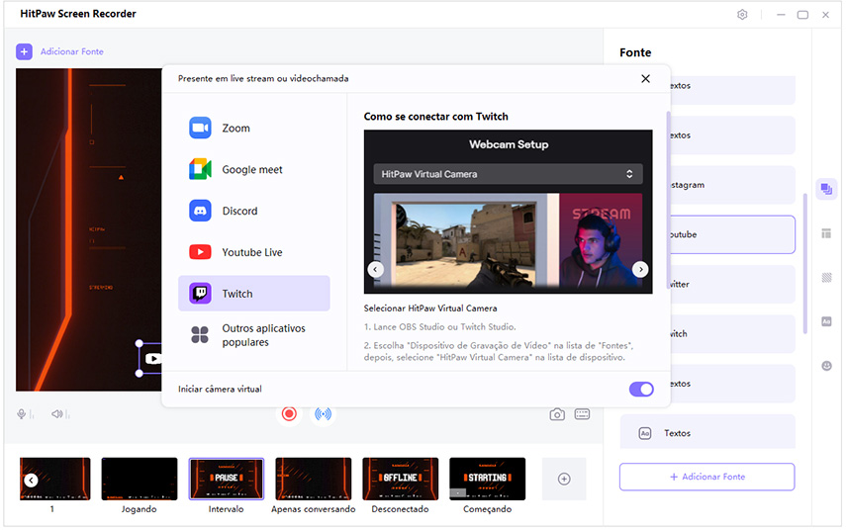The height and width of the screenshot is (530, 846).
Task: Select the Apenas conversando scene thumbnail
Action: click(x=313, y=479)
